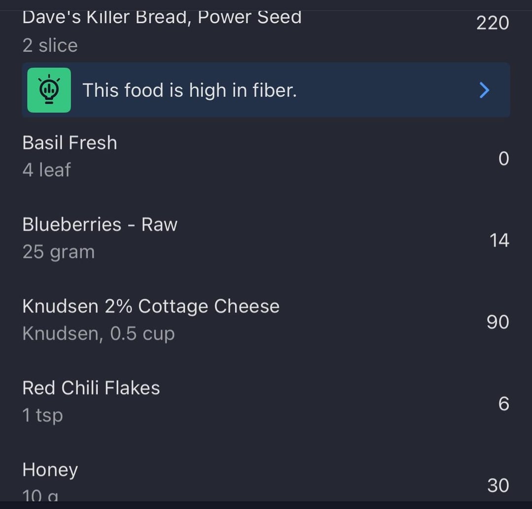Tap the green lightbulb insight icon

pos(49,90)
